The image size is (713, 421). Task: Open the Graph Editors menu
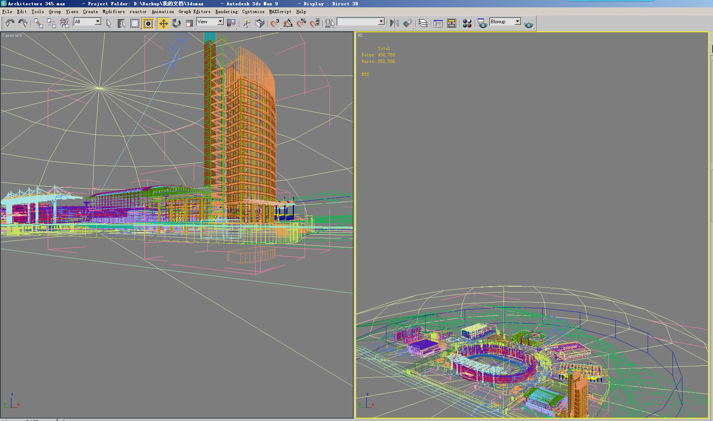point(194,12)
